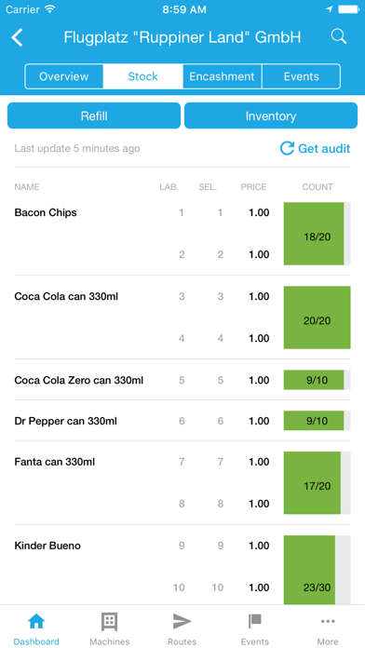365x648 pixels.
Task: Open search with the magnifier icon
Action: [339, 36]
